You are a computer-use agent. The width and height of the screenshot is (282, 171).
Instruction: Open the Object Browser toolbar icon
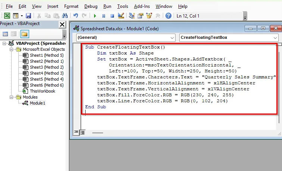[149, 16]
